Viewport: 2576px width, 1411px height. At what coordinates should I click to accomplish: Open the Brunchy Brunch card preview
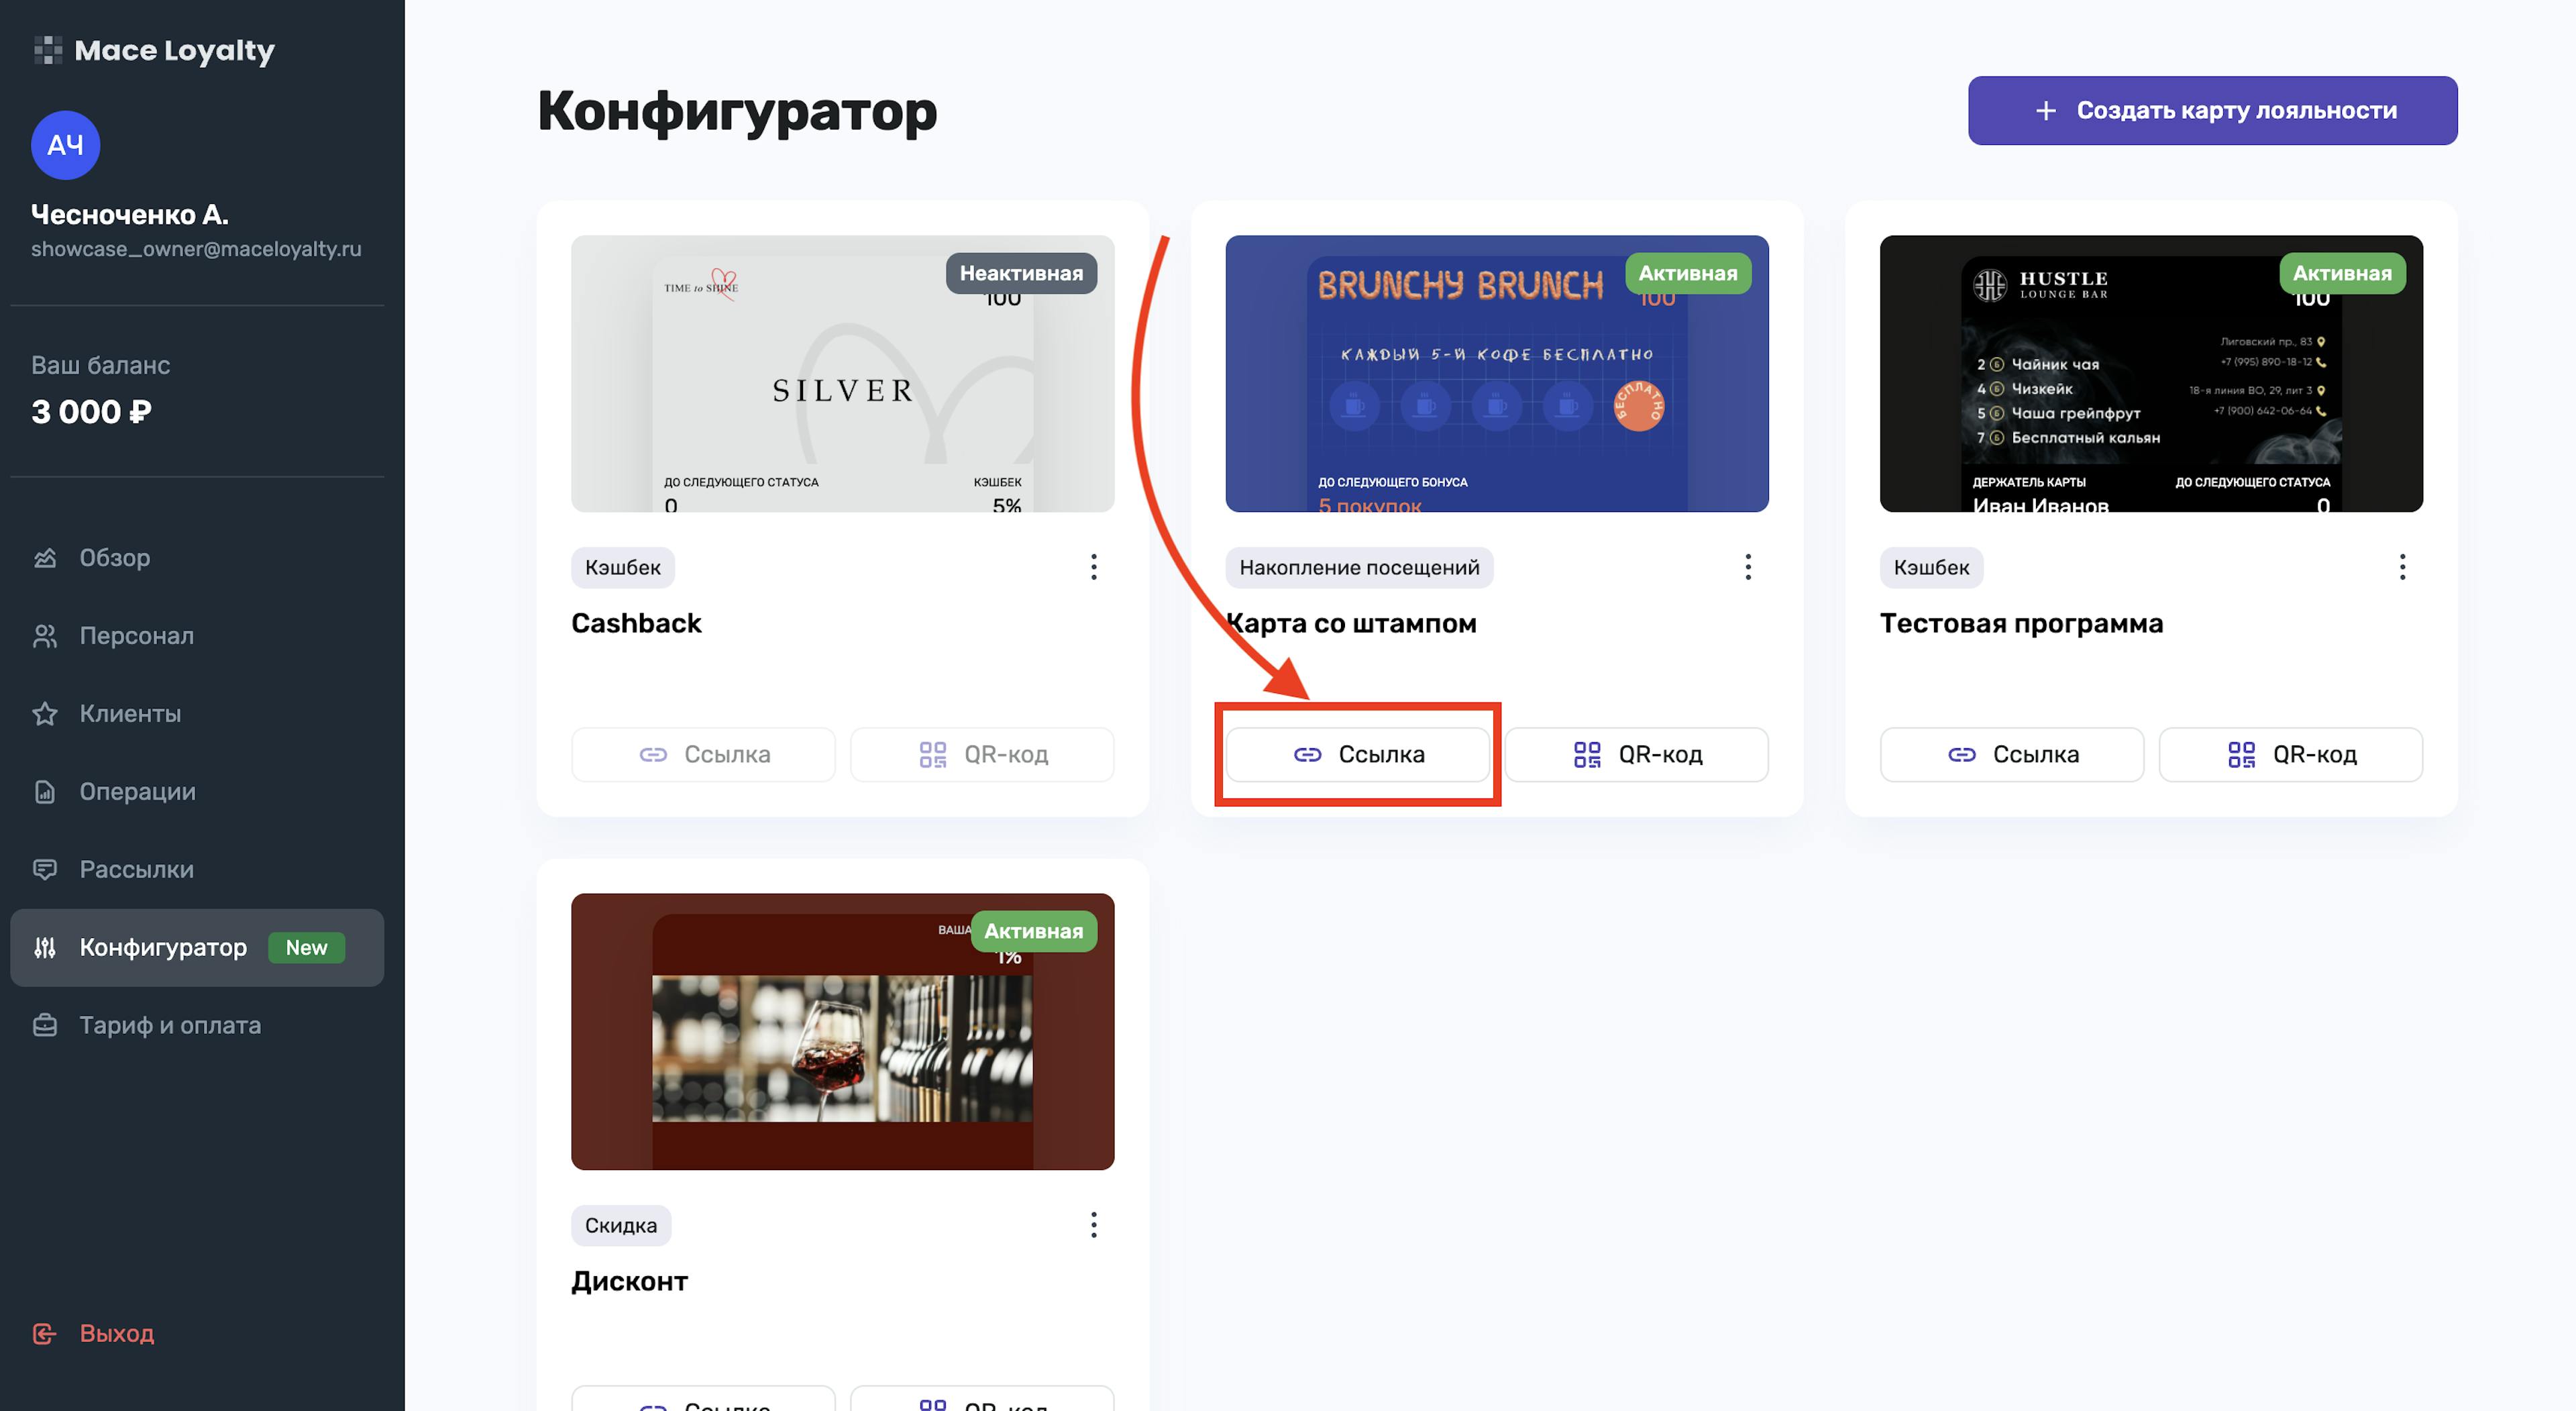(1496, 374)
